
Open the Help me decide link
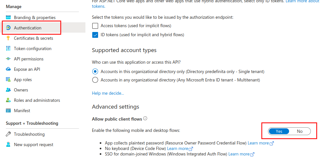click(108, 93)
